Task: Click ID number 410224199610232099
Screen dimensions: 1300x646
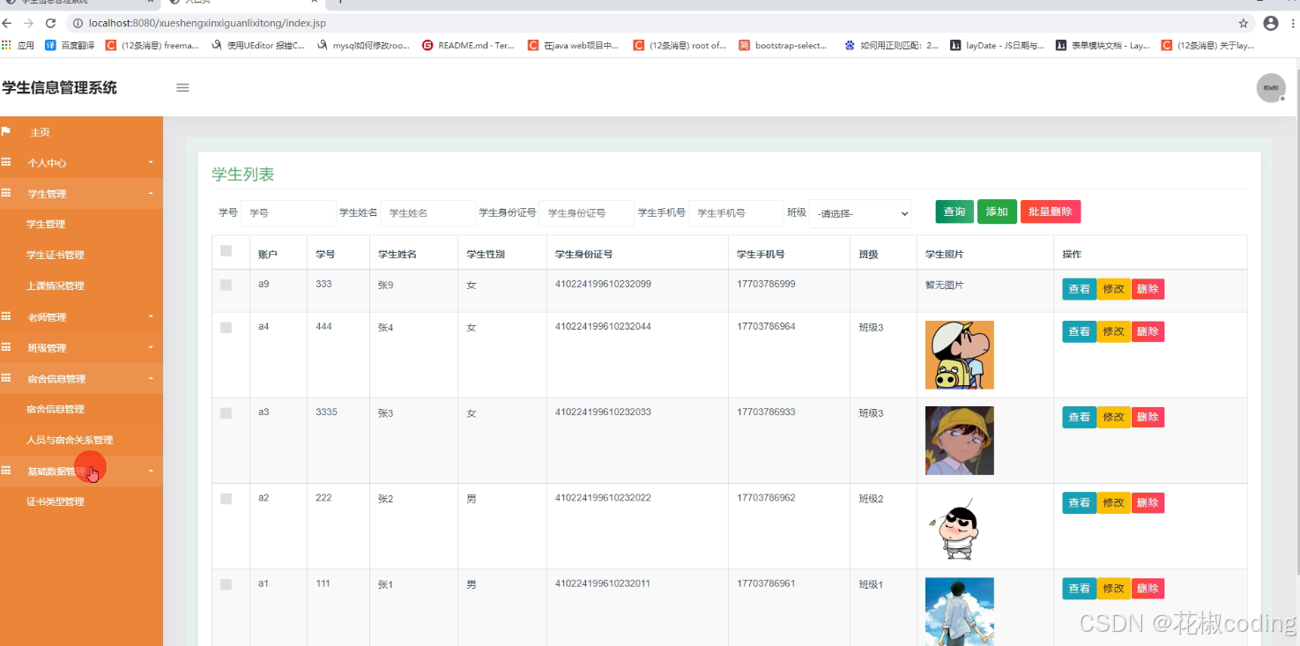Action: [x=603, y=284]
